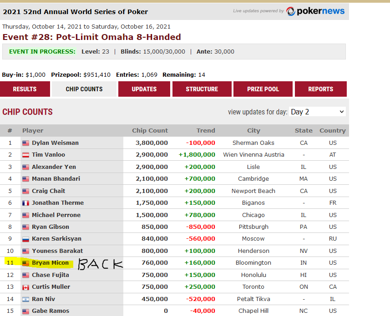Click the Country column header

pyautogui.click(x=333, y=131)
